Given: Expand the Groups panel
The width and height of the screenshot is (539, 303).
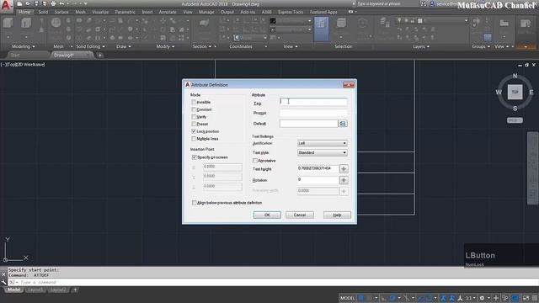Looking at the screenshot, I should click(481, 46).
